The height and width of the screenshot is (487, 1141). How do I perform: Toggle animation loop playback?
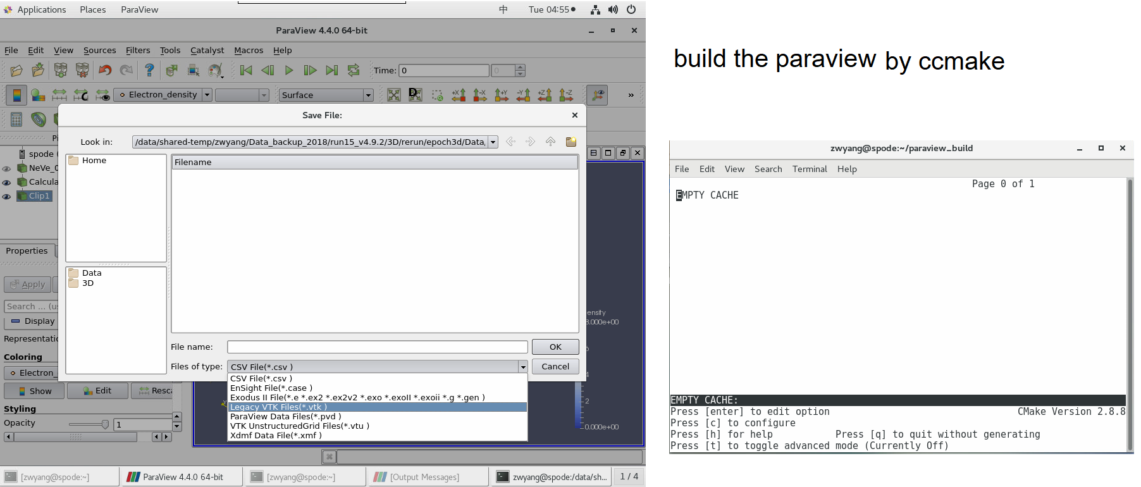pos(354,70)
